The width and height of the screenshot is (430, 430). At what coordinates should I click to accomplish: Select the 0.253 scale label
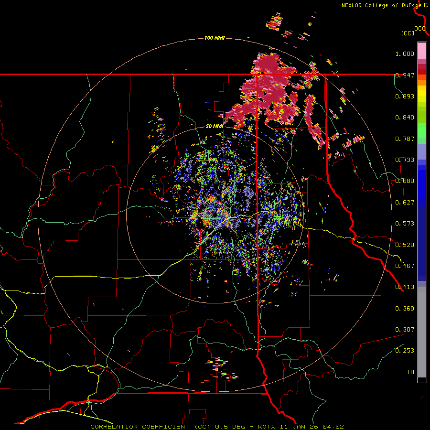405,351
